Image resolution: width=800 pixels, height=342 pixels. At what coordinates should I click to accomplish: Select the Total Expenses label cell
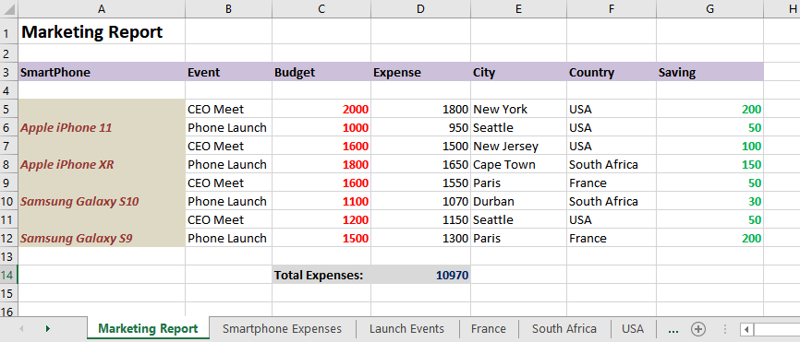[x=321, y=275]
